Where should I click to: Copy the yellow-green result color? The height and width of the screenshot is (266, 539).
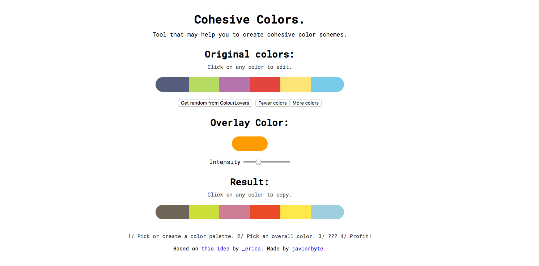coord(204,212)
